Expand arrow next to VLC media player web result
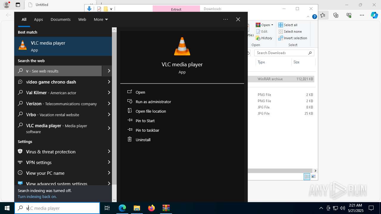The height and width of the screenshot is (214, 381). 109,128
